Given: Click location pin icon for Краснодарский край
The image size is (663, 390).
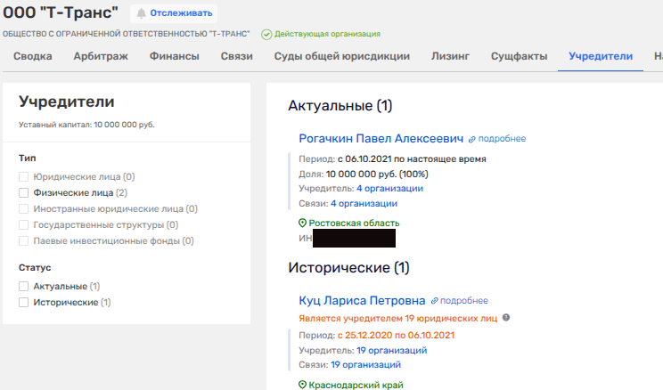Looking at the screenshot, I should (x=303, y=385).
